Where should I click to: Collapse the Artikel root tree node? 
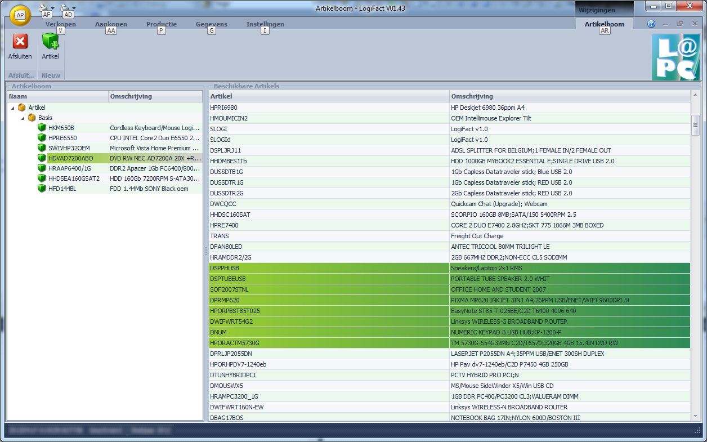coord(13,108)
